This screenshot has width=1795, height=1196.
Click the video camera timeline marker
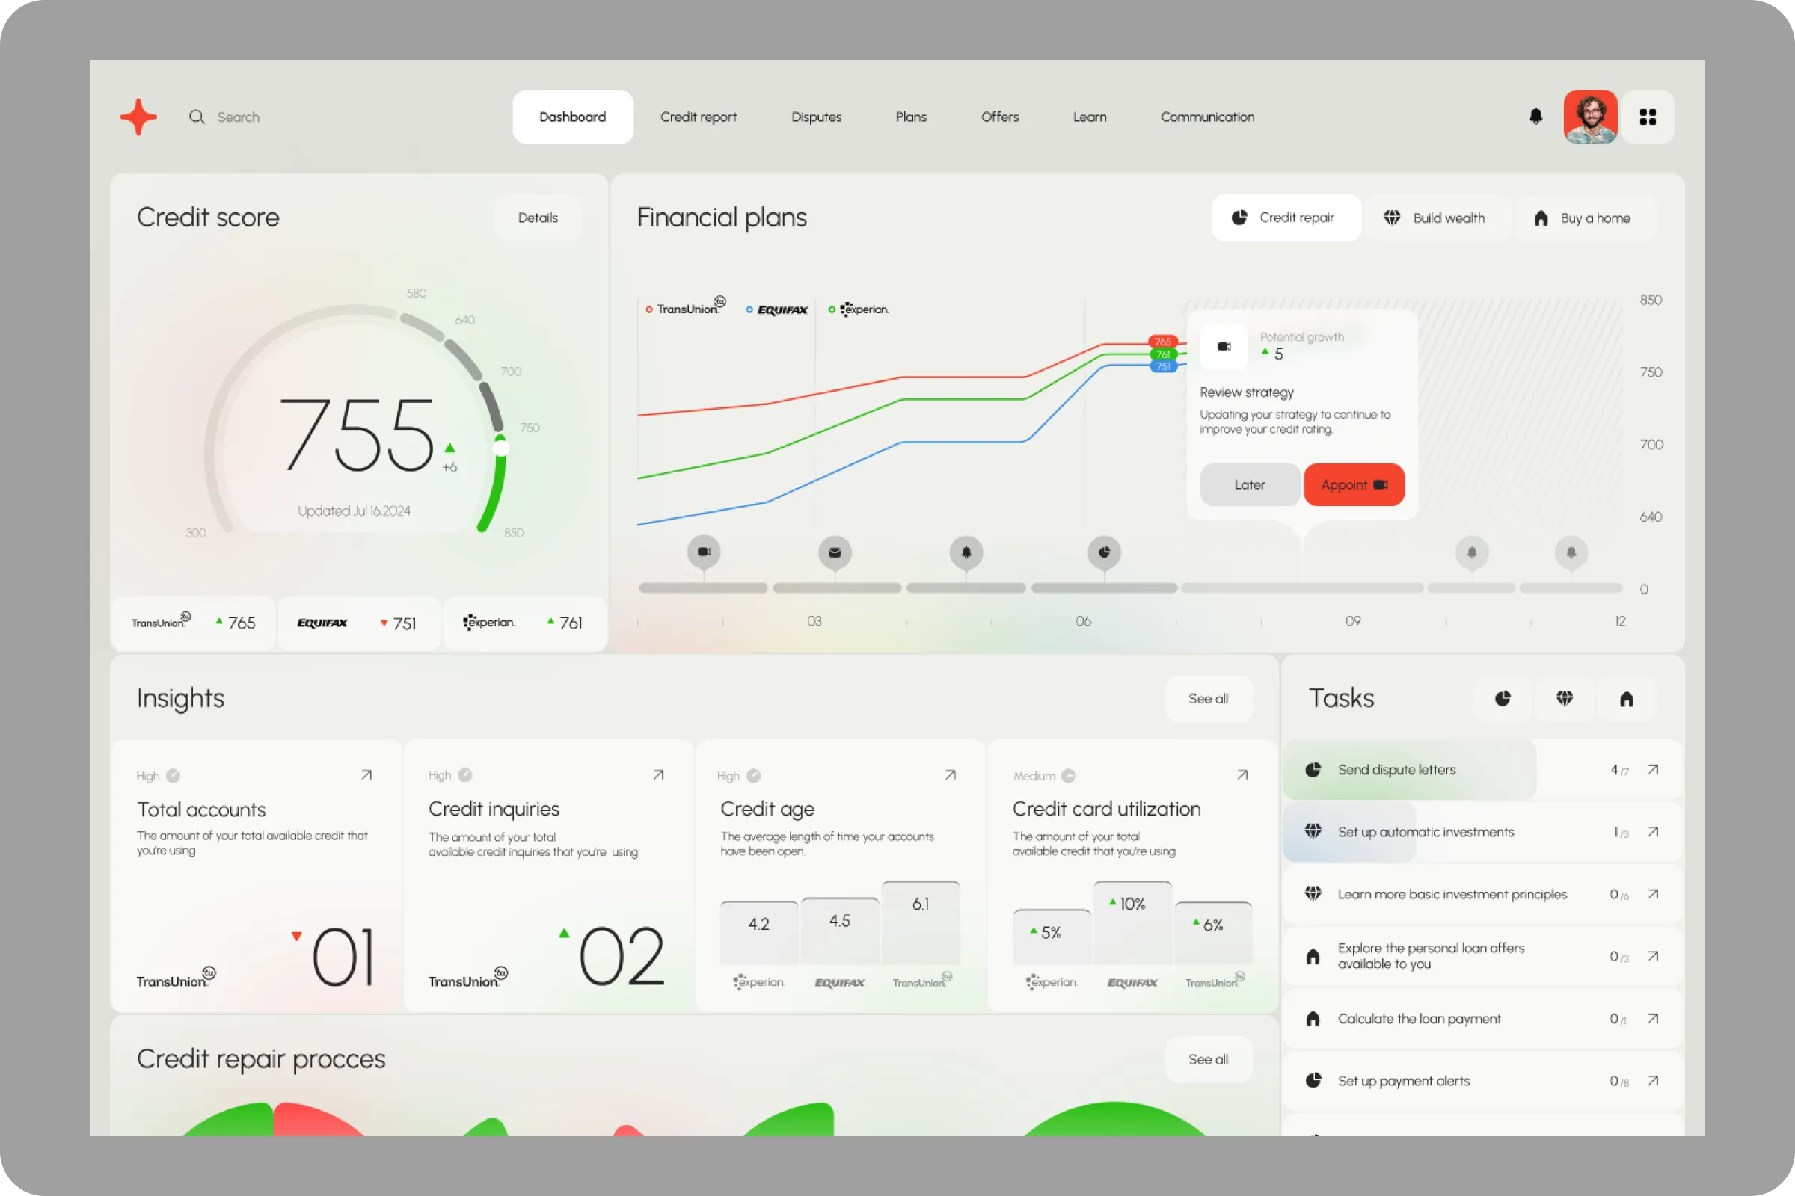tap(704, 552)
